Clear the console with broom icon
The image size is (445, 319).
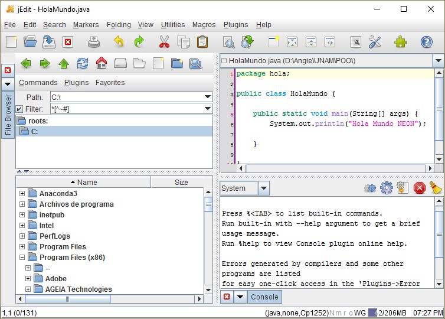click(x=436, y=188)
